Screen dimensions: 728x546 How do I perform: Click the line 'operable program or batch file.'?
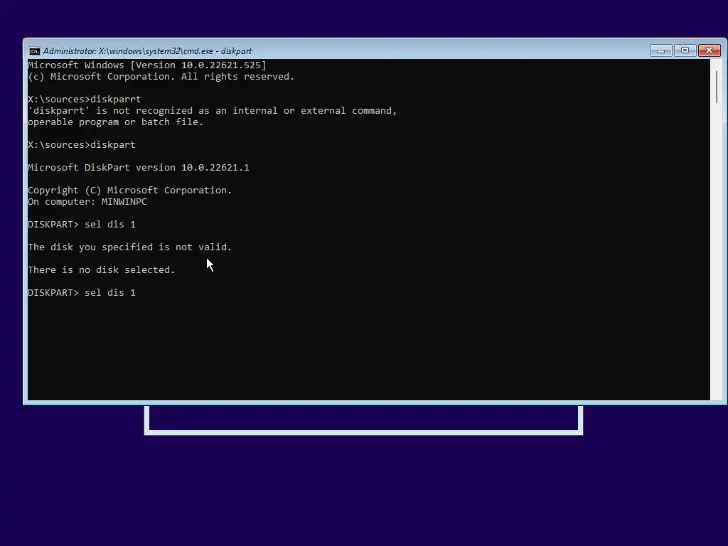tap(116, 122)
